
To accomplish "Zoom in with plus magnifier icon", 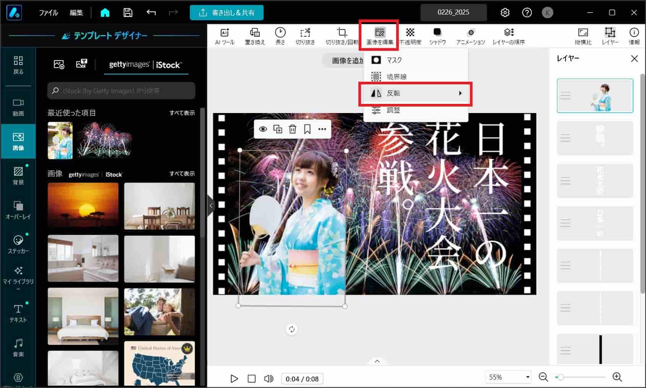I will (617, 377).
